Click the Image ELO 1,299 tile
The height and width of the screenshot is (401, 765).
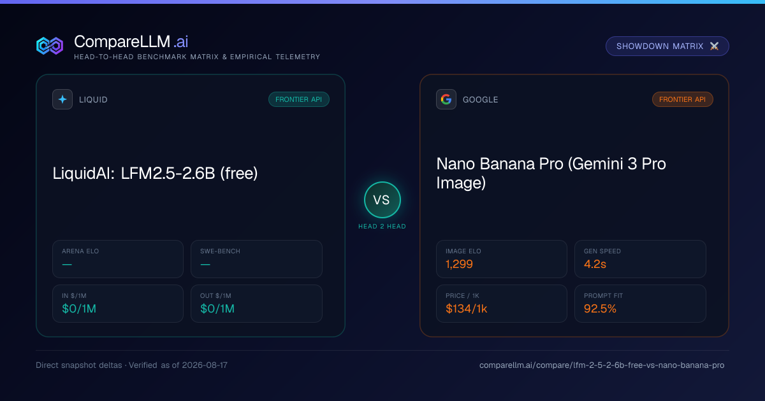(x=502, y=259)
